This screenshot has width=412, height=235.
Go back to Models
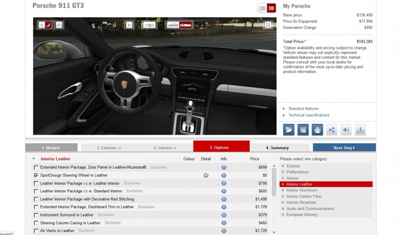51,148
